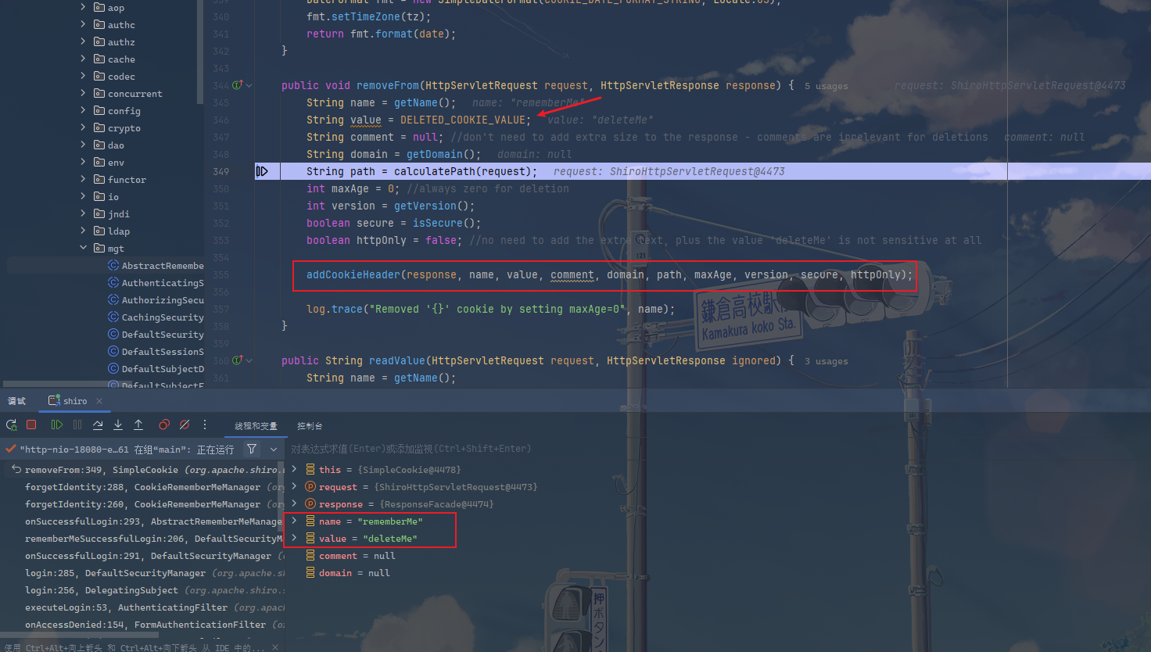Step into the method call
This screenshot has width=1151, height=652.
click(x=118, y=425)
